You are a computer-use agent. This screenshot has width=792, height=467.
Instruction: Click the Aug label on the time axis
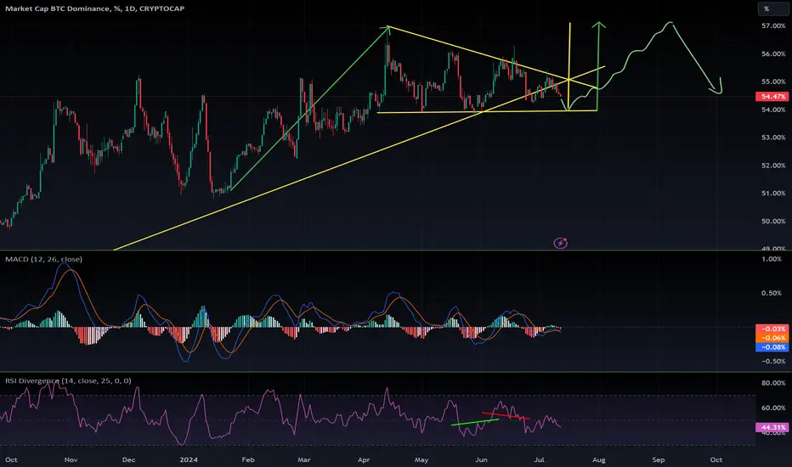598,459
